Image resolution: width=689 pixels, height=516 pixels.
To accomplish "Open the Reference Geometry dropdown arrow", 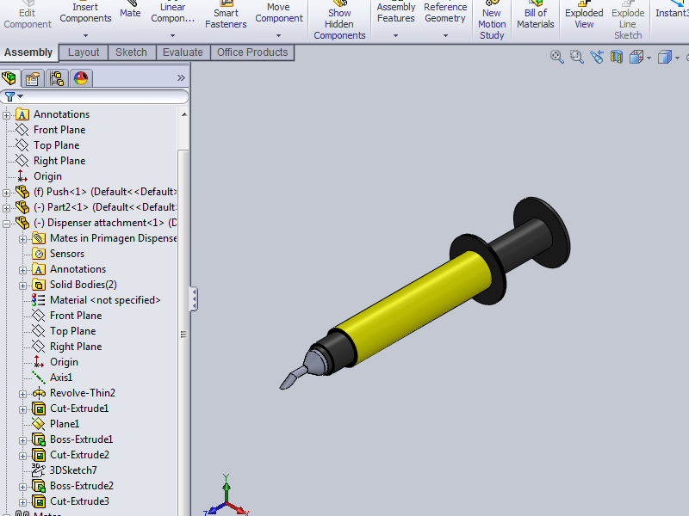I will click(445, 36).
